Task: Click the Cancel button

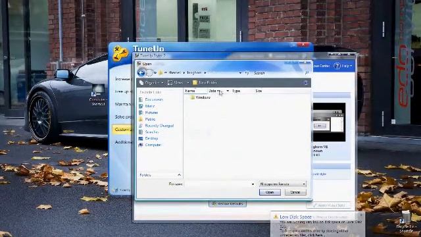Action: (x=295, y=192)
